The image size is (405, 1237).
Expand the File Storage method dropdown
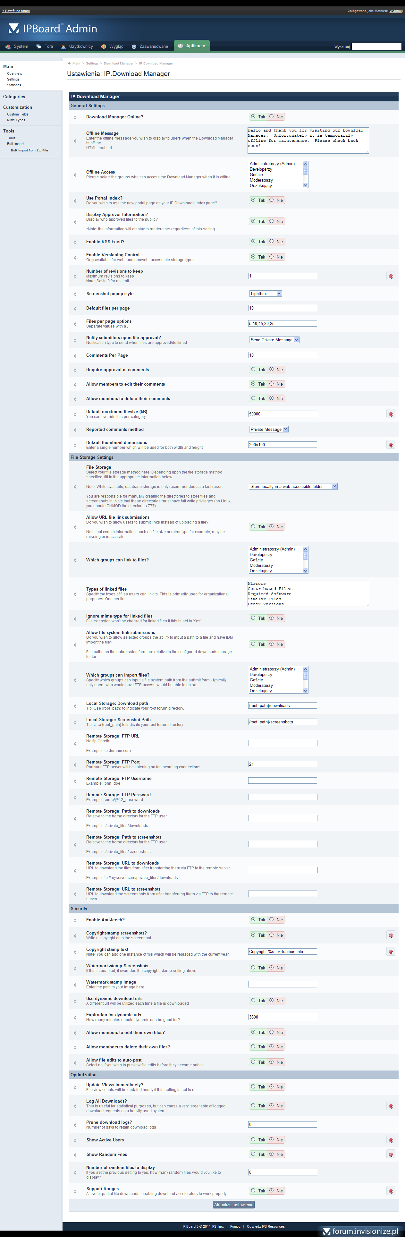click(x=293, y=486)
